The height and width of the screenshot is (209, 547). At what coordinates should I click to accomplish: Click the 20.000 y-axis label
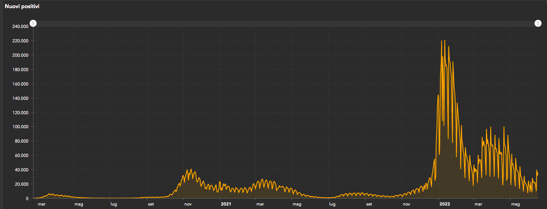point(21,184)
